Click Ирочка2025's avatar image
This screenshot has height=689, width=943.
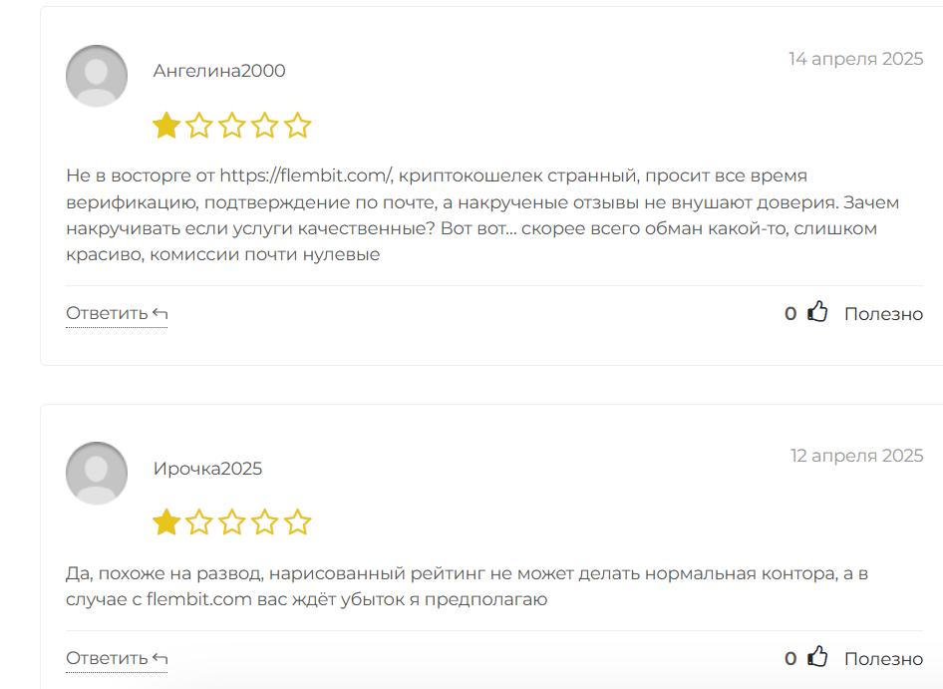click(x=97, y=473)
